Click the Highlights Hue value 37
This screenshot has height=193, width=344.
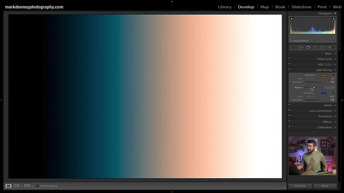(333, 79)
